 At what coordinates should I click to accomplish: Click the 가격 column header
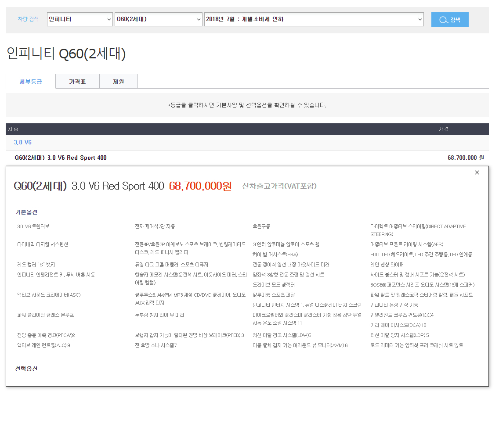click(x=443, y=129)
